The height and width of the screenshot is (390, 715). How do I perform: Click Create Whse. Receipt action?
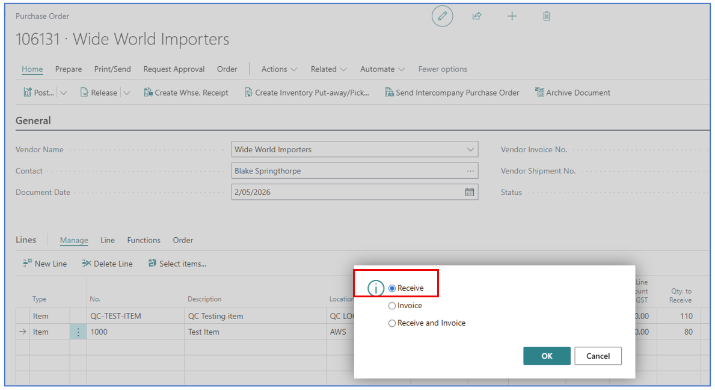click(186, 93)
